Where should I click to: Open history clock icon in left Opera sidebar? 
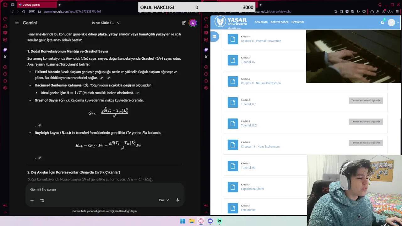[x=5, y=74]
